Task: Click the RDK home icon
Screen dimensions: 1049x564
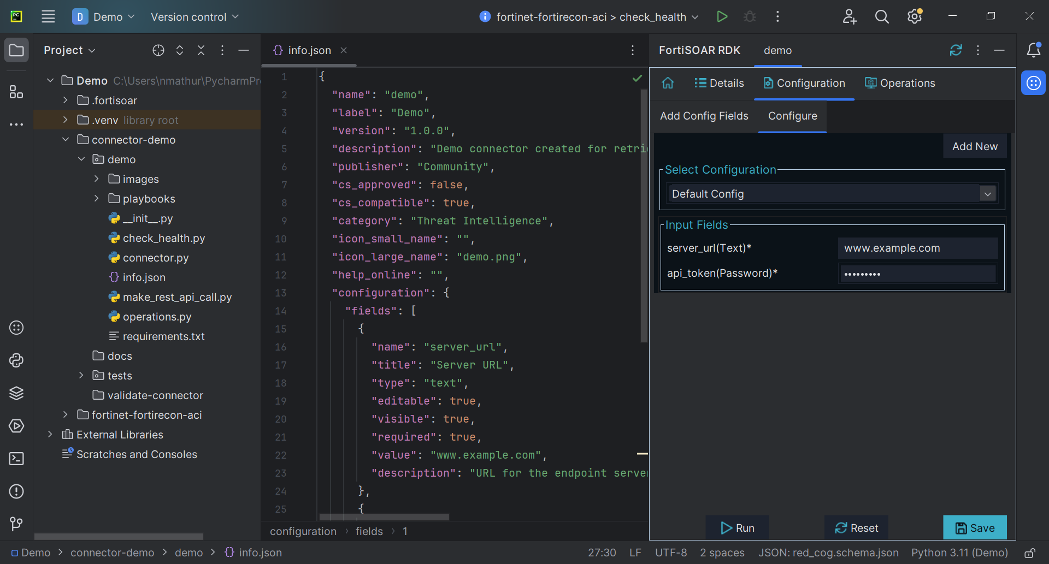Action: point(668,83)
